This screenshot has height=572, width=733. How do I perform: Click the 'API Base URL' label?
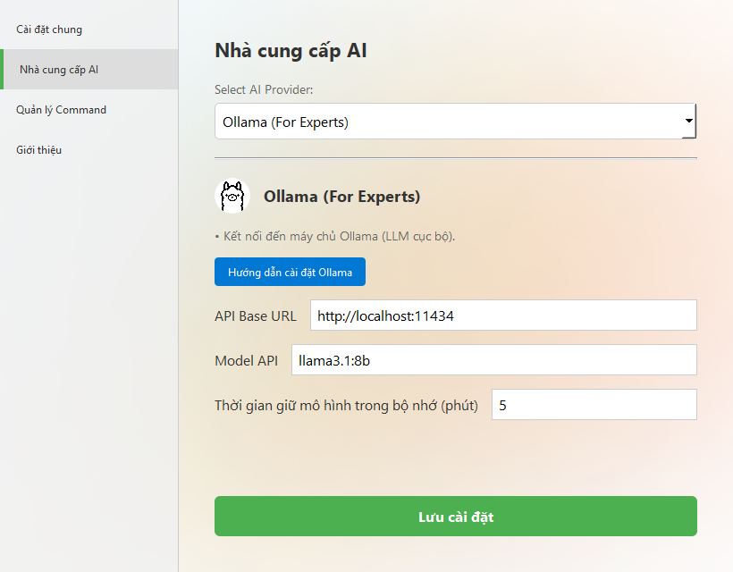[256, 316]
